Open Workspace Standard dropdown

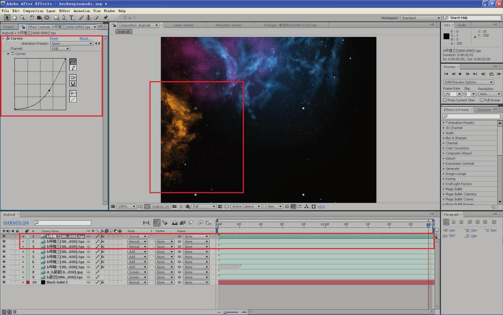point(421,18)
